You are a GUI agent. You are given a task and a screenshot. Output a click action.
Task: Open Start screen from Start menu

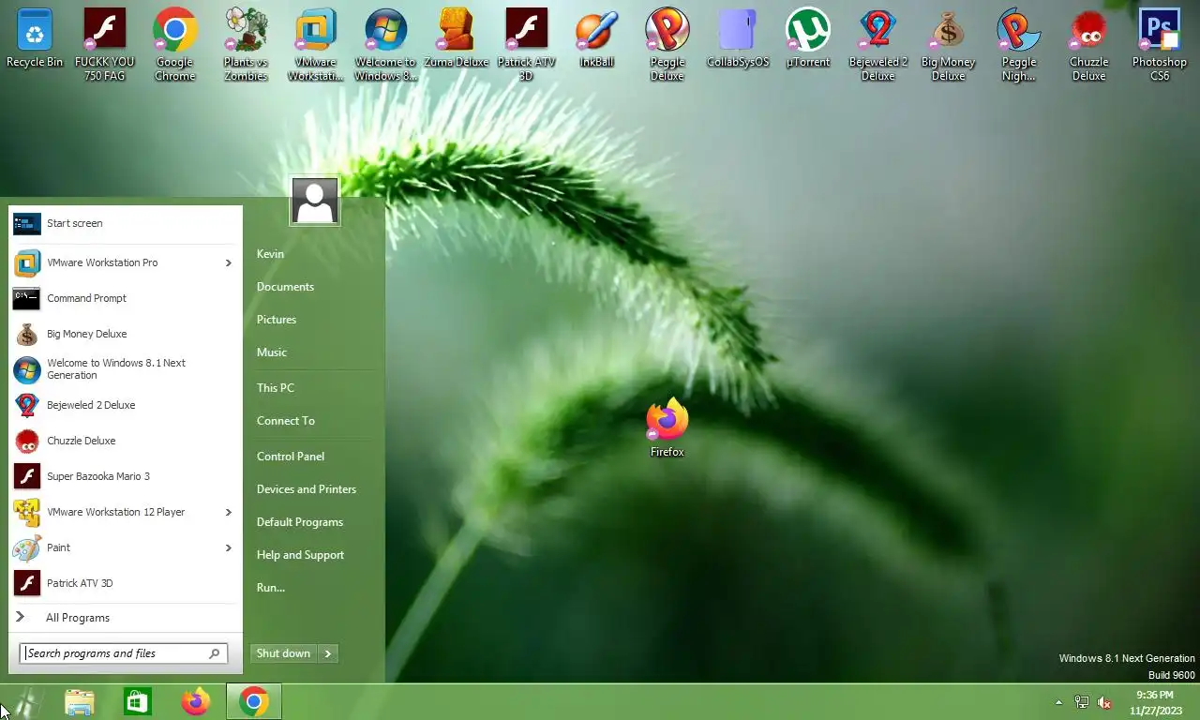(126, 223)
